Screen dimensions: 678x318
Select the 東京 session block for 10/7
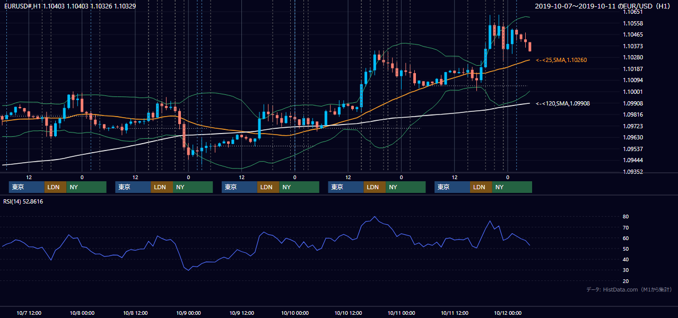pyautogui.click(x=27, y=187)
